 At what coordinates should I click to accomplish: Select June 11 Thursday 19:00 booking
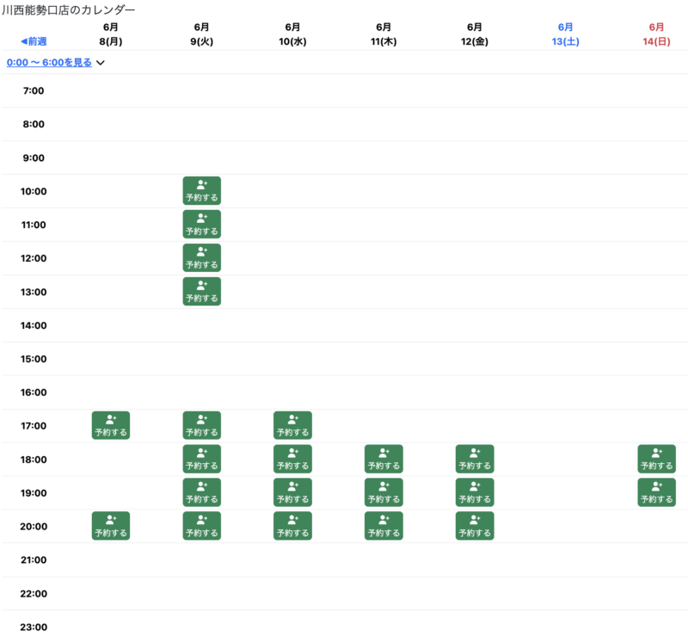(384, 492)
